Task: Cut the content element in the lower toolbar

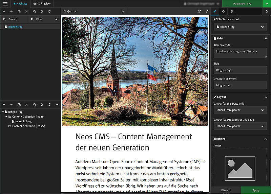Action: tap(27, 105)
